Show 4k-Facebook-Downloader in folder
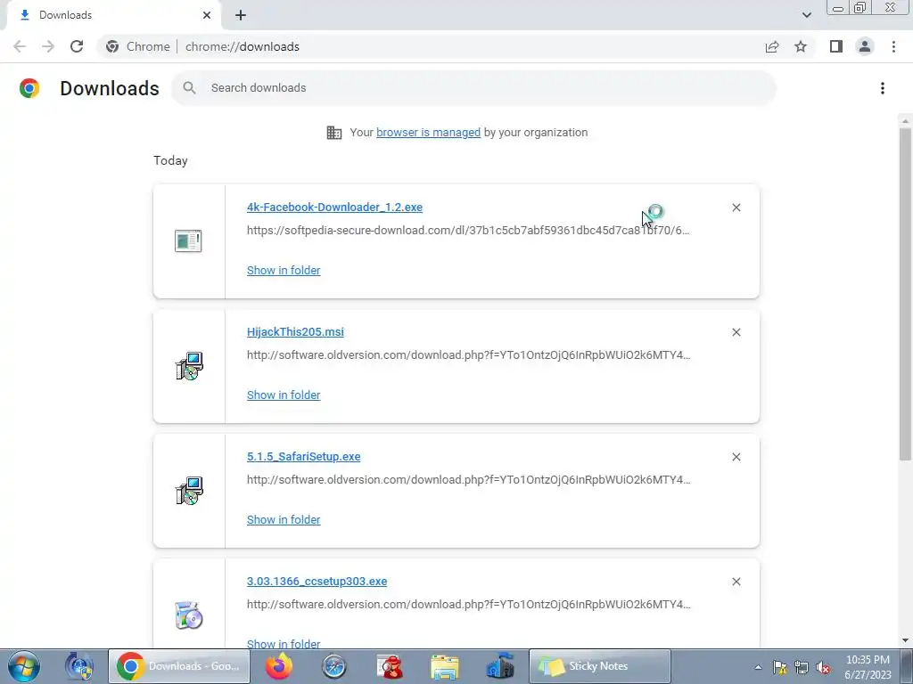Screen dimensions: 913x684 click(x=284, y=271)
